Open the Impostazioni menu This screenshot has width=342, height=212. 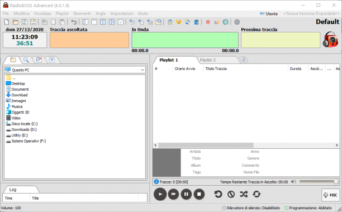tap(122, 13)
